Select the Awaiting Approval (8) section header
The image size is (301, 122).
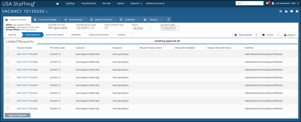click(167, 41)
